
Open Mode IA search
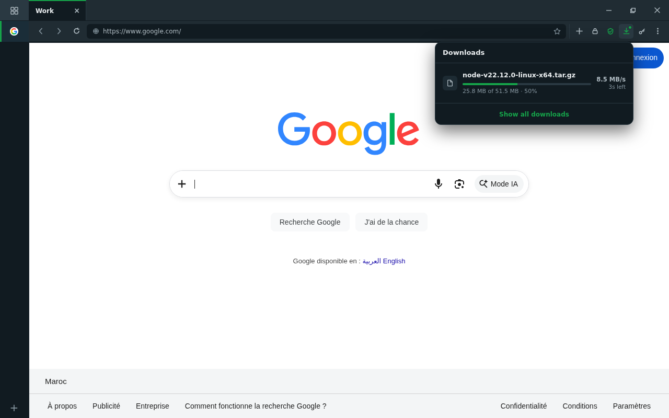tap(499, 184)
